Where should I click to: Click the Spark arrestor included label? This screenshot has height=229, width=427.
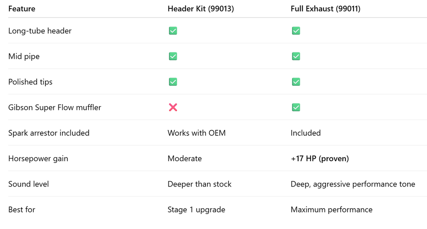(x=49, y=133)
